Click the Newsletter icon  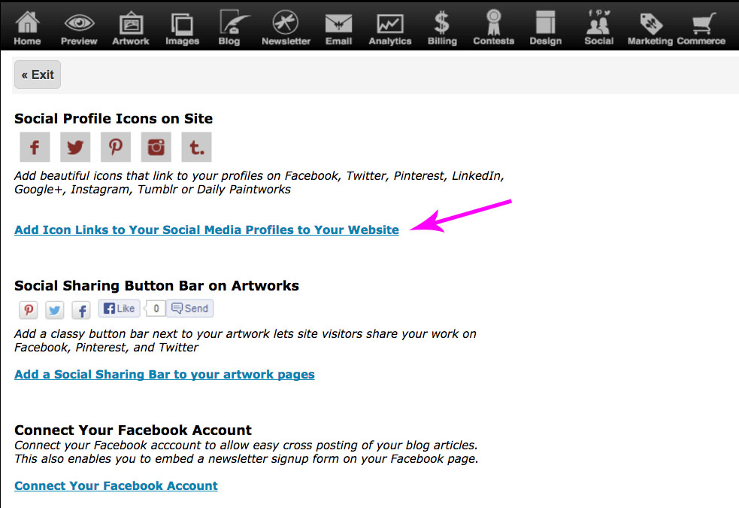click(x=286, y=23)
